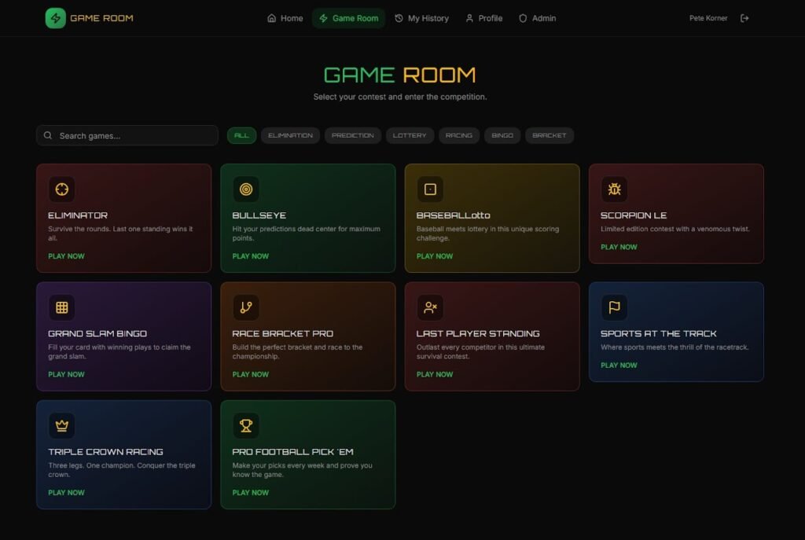Click the Pro Football Pick 'Em trophy icon
Screen dimensions: 805x540
coord(246,425)
